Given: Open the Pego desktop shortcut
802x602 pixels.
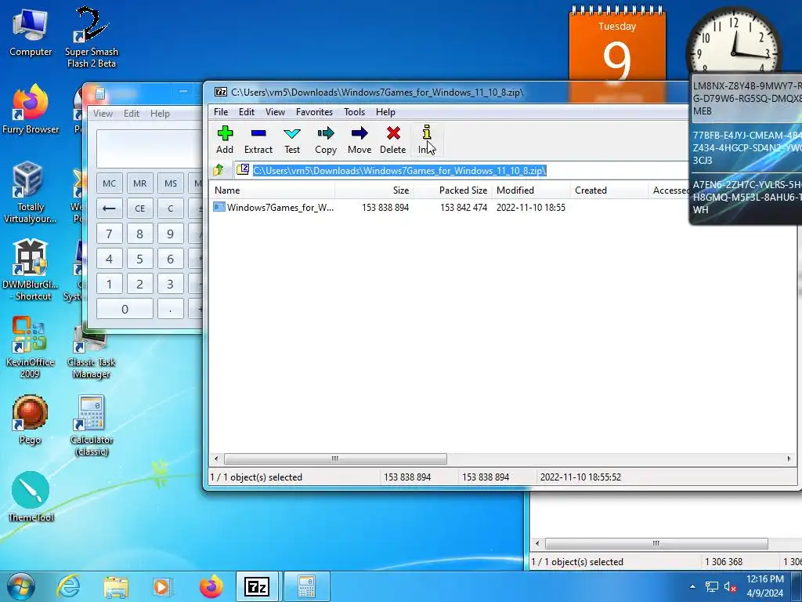Looking at the screenshot, I should [x=31, y=420].
